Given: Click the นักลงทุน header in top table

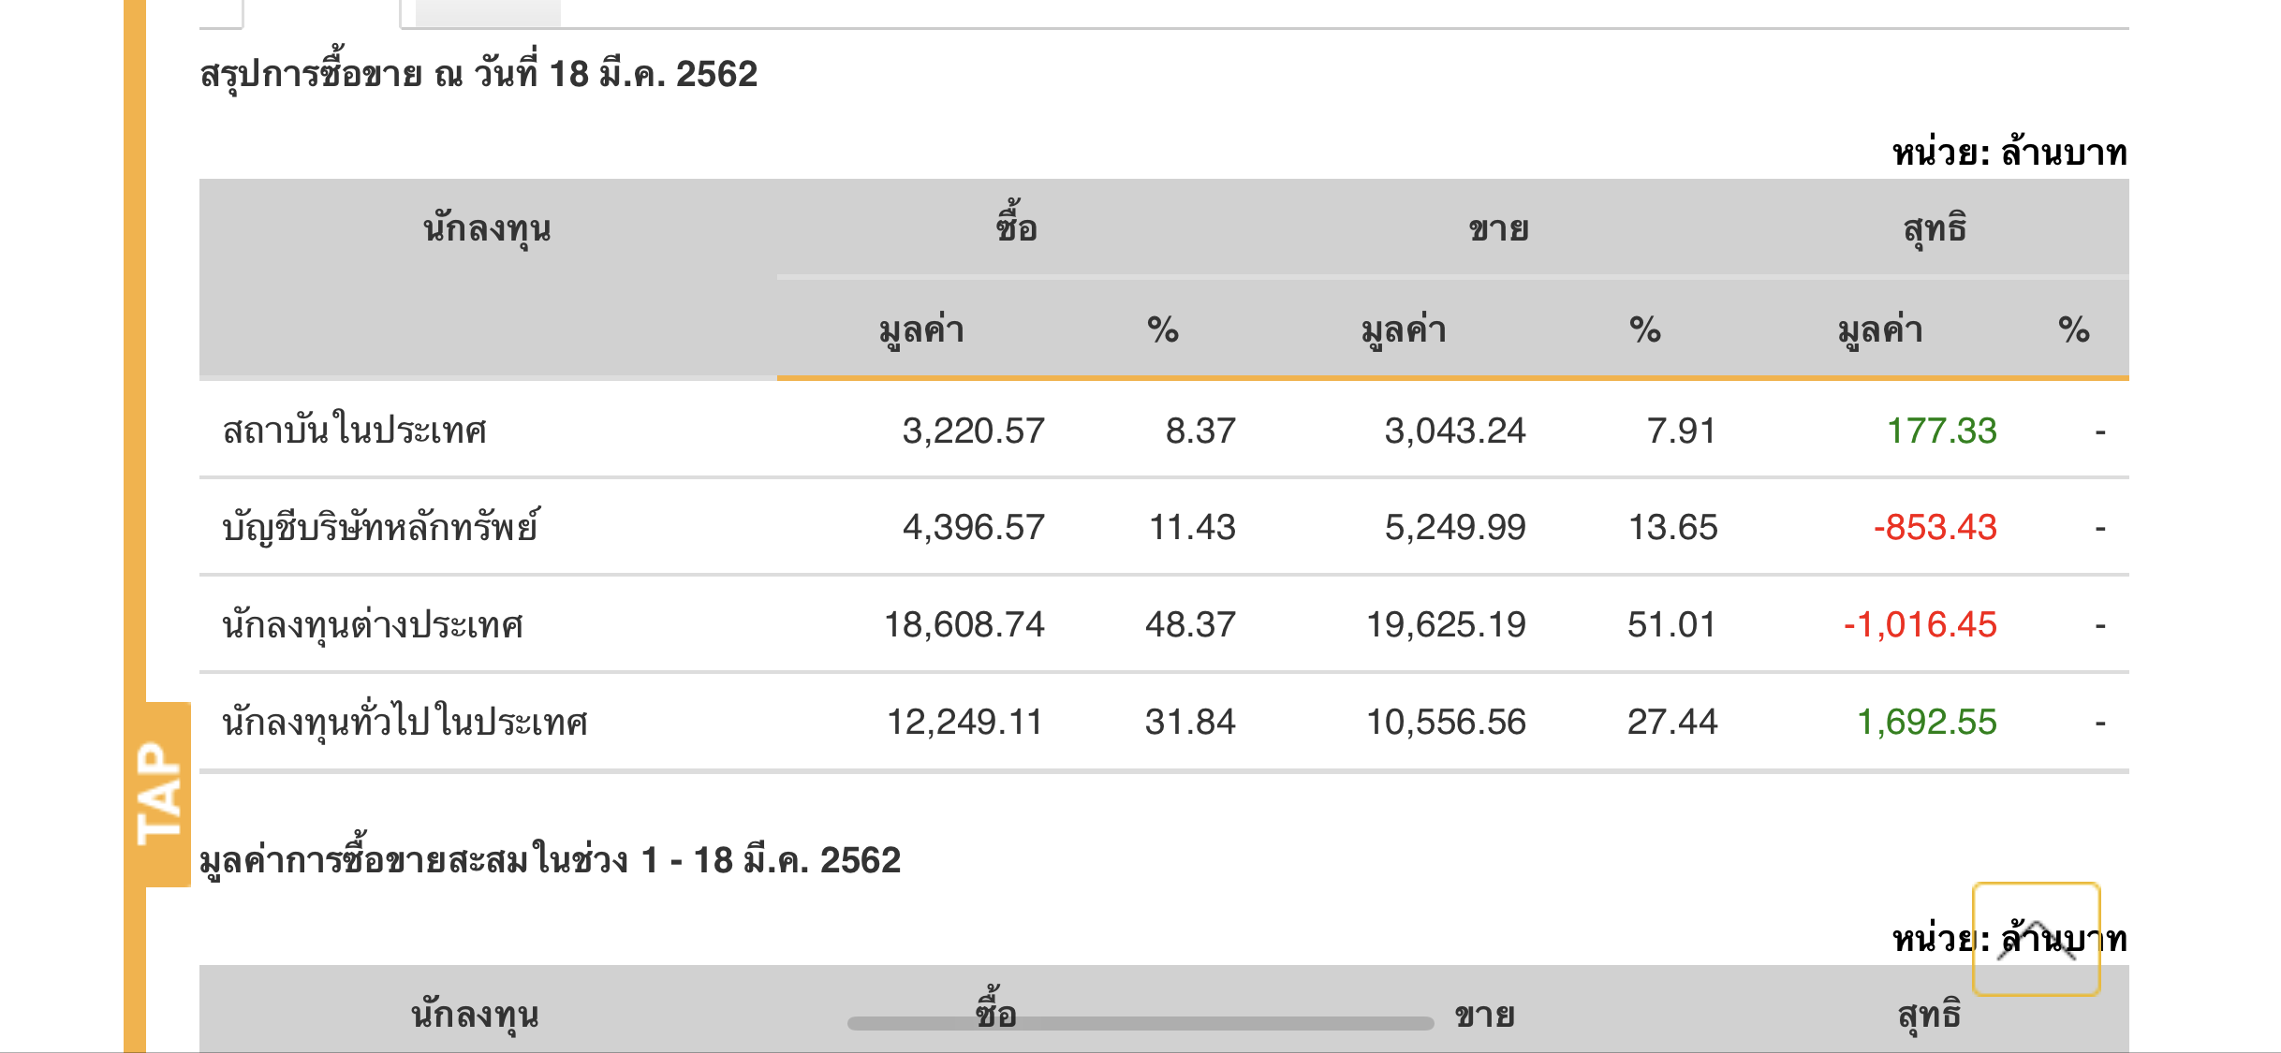Looking at the screenshot, I should [x=487, y=228].
